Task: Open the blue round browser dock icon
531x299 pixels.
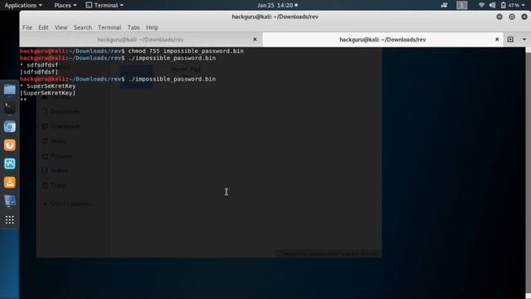Action: pyautogui.click(x=9, y=127)
